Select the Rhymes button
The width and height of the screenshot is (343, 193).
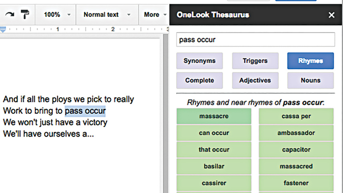(x=310, y=61)
